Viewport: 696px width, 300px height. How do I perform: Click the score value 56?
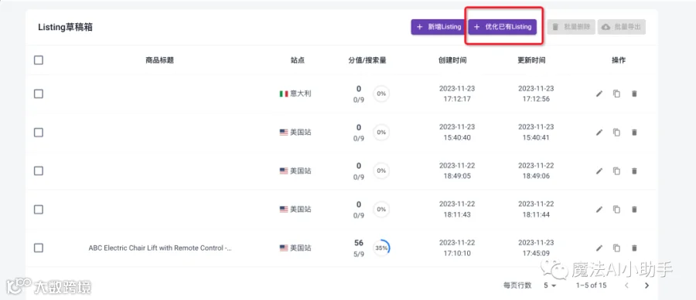tap(359, 242)
